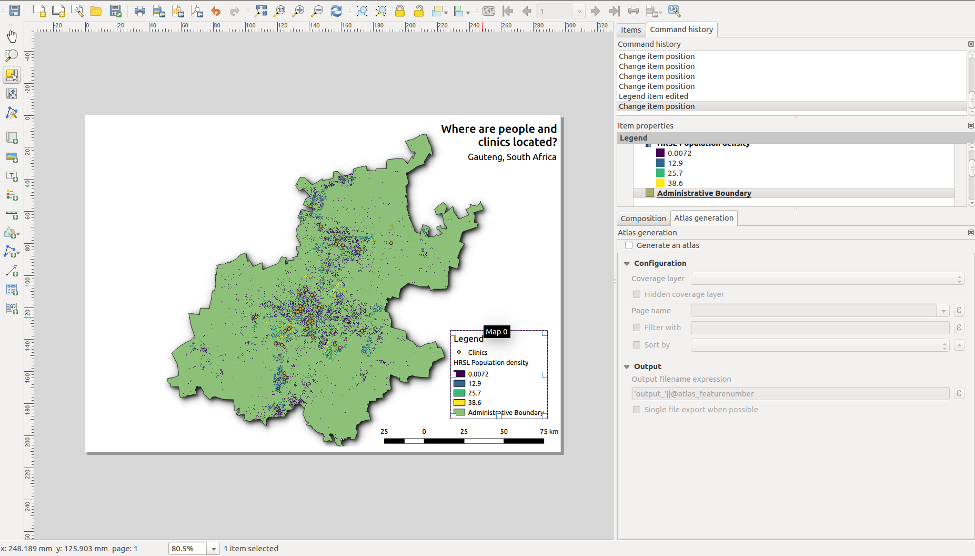
Task: Choose the Move item content tool
Action: tap(12, 94)
